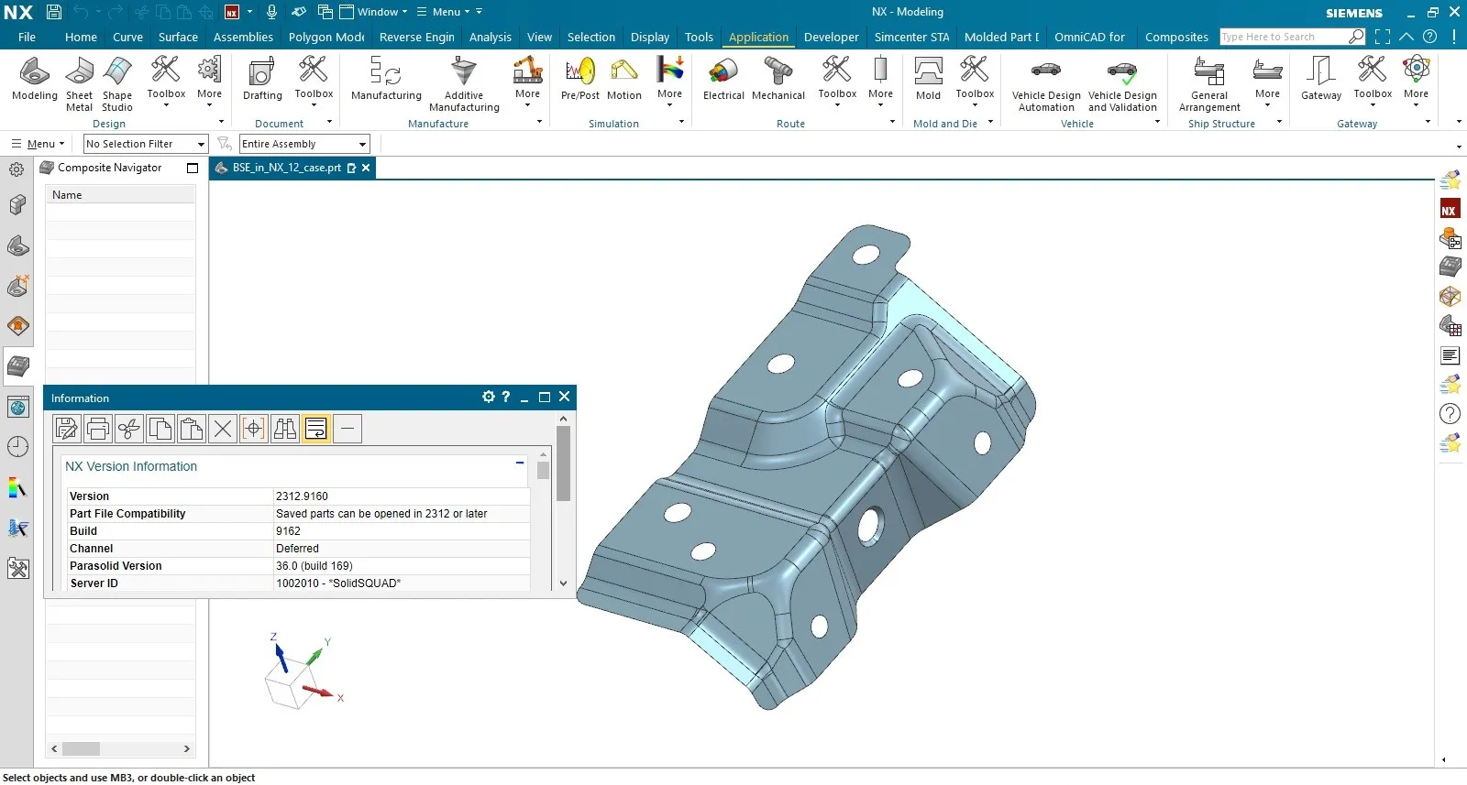
Task: Launch the Manufacturing application
Action: [386, 79]
